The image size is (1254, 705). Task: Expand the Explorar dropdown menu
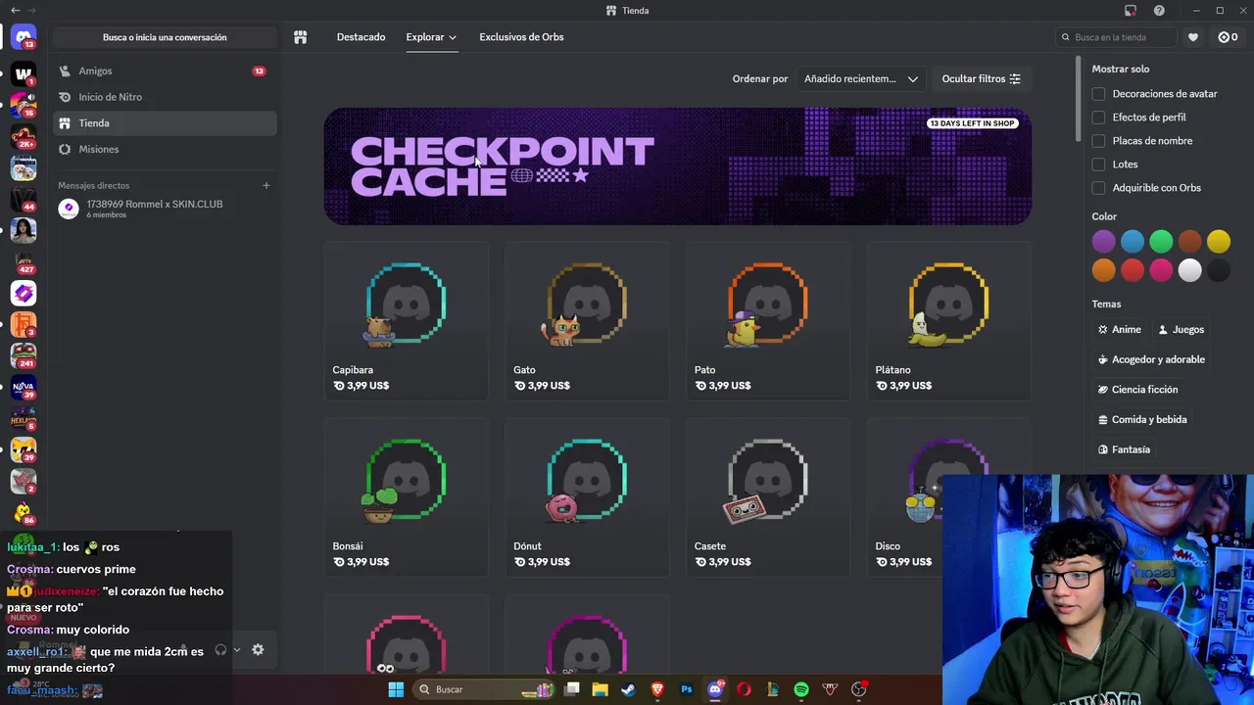[x=431, y=37]
